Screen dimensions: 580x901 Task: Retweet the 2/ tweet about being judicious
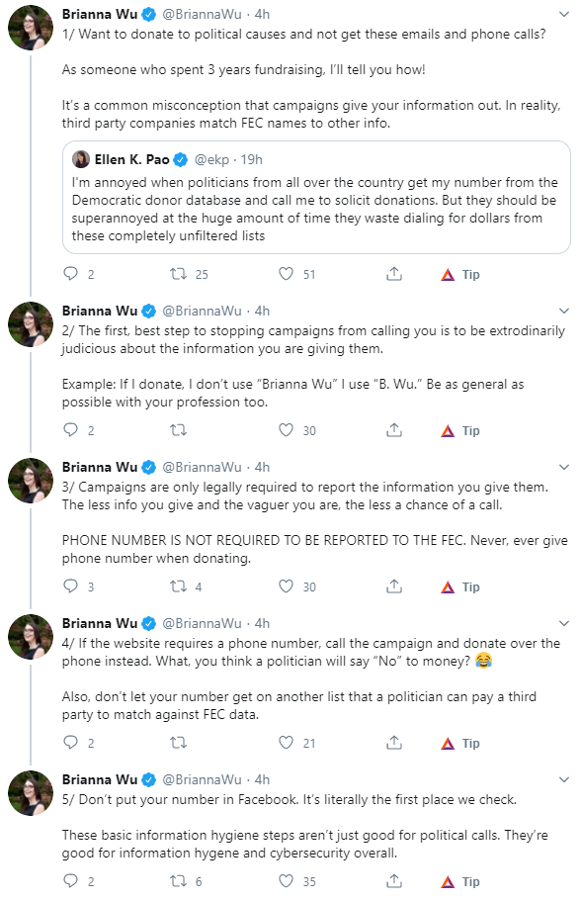(x=179, y=430)
